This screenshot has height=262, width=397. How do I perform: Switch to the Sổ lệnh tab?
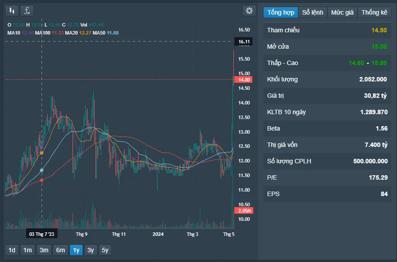pos(313,12)
